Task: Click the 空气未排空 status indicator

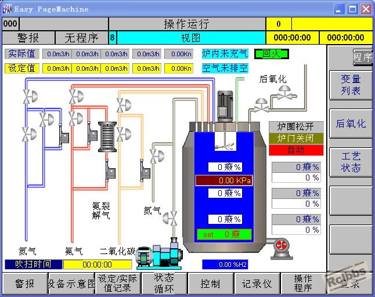Action: pos(225,68)
